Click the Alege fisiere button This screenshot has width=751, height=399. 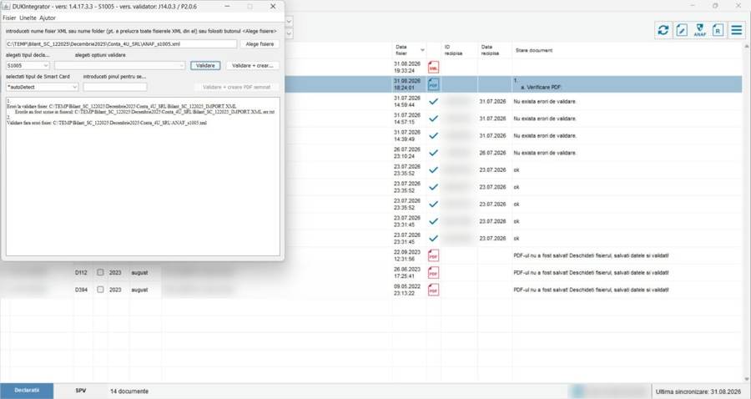[x=260, y=44]
